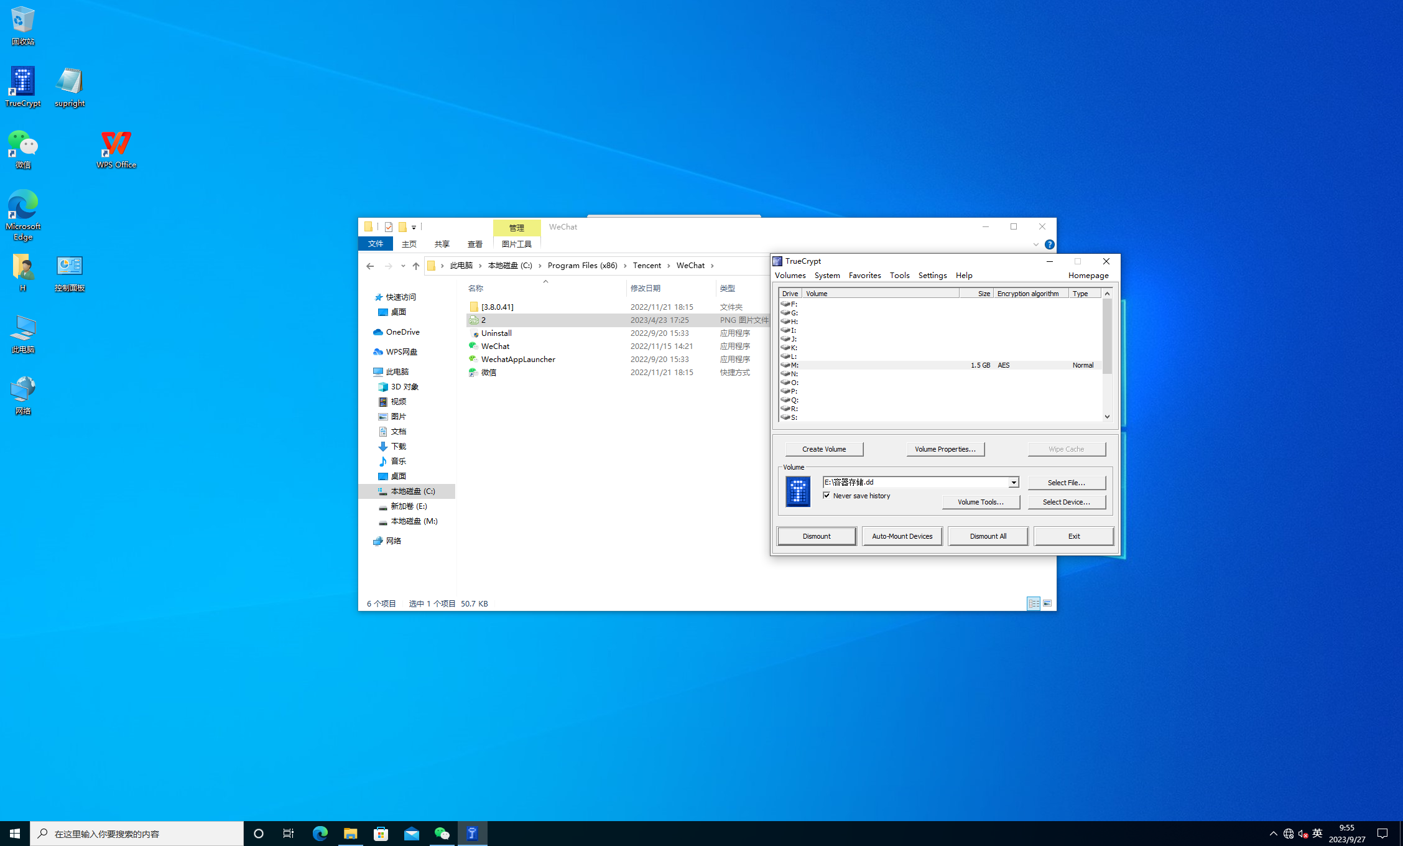Click the volume mute tray icon
1403x846 pixels.
(1303, 834)
